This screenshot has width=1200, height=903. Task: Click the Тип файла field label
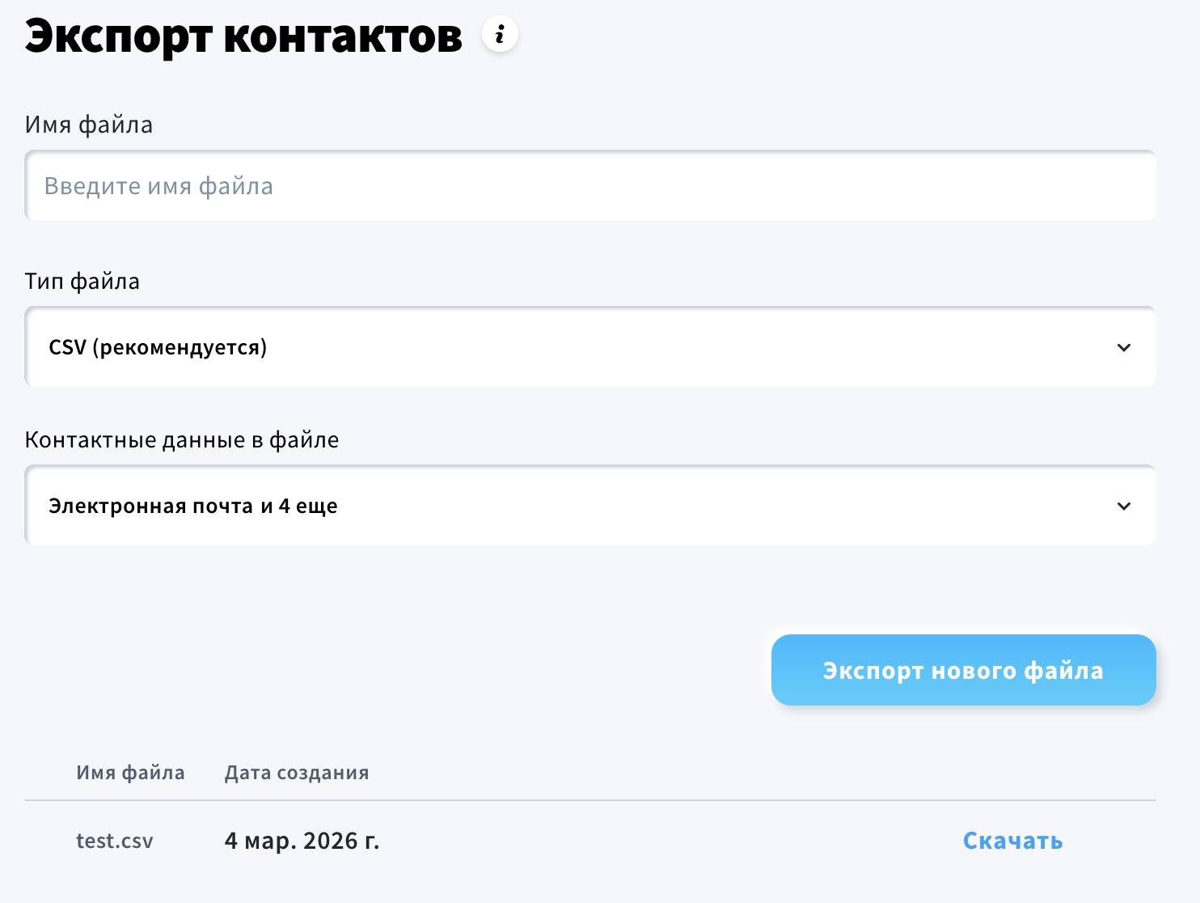(82, 281)
